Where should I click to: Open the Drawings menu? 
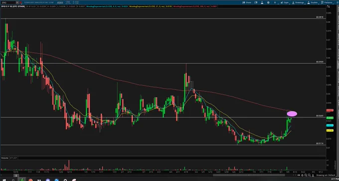[x=298, y=2]
